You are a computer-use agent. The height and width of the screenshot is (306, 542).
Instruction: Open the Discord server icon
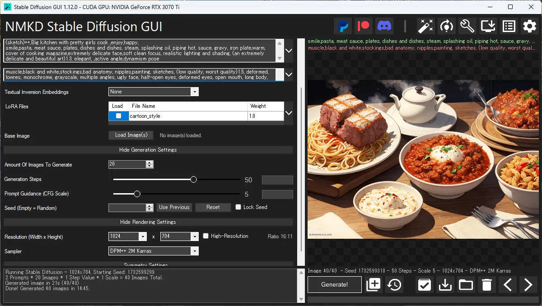click(x=384, y=26)
